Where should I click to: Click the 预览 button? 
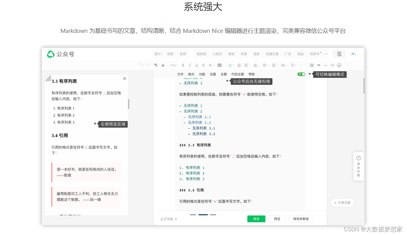(x=277, y=219)
